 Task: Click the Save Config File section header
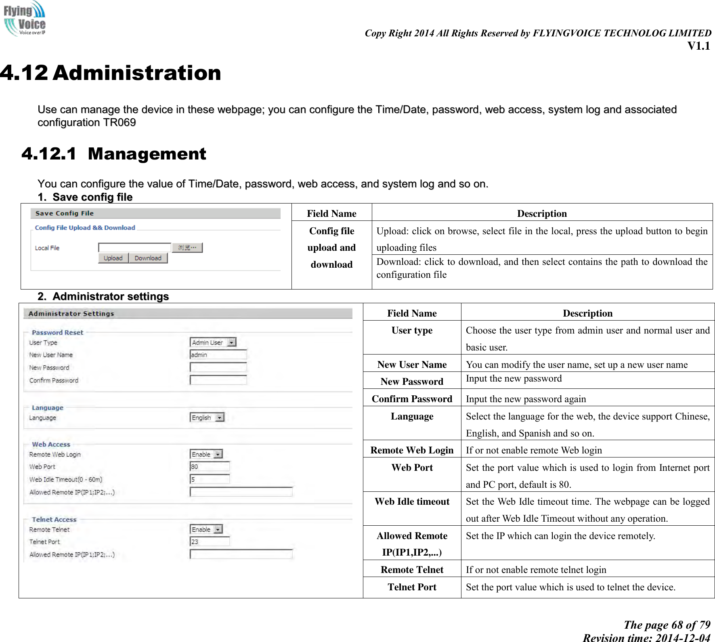coord(155,213)
